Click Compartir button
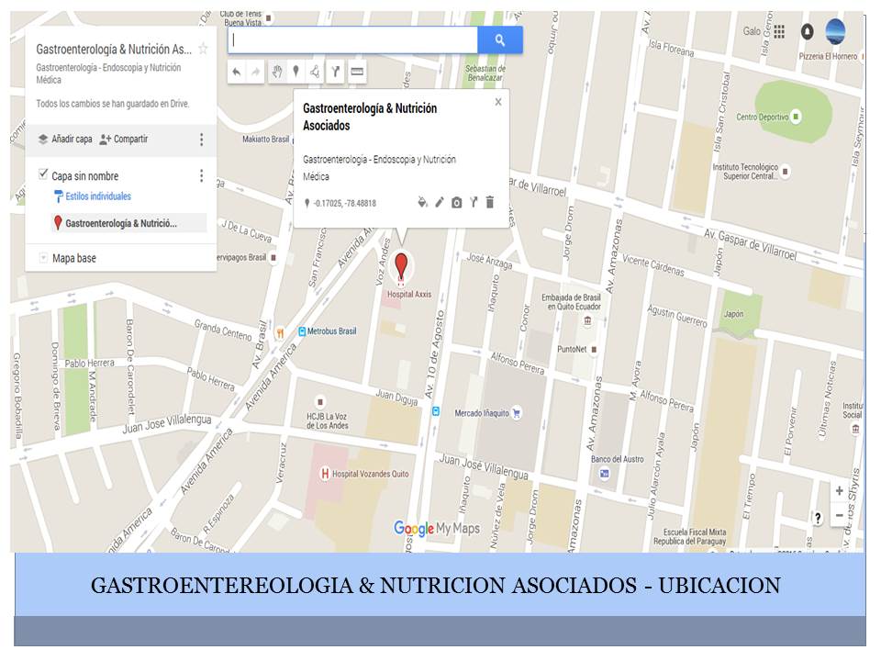This screenshot has height=661, width=881. click(x=124, y=139)
